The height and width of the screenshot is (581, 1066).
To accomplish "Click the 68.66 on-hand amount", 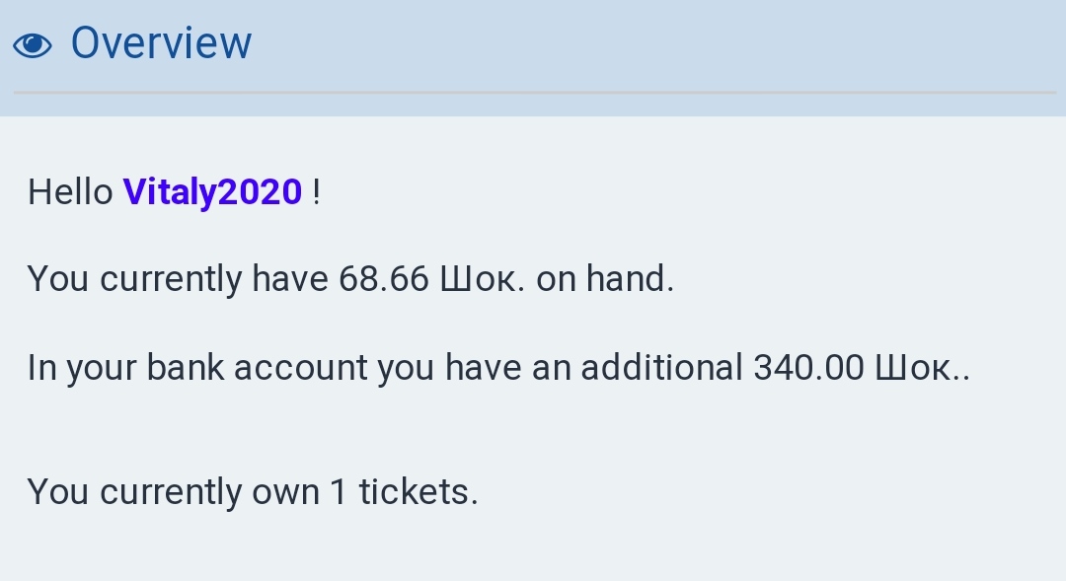I will [x=383, y=279].
